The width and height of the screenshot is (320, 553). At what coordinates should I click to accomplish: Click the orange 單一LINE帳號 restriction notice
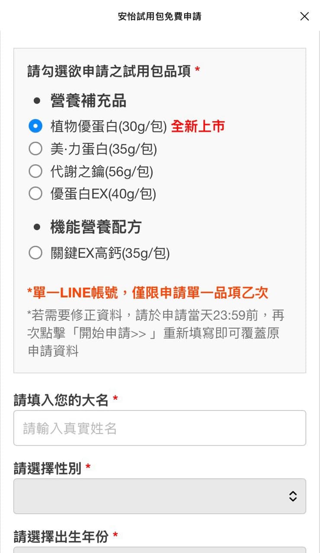pos(147,293)
